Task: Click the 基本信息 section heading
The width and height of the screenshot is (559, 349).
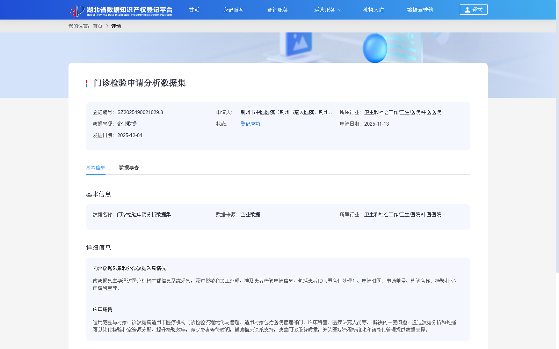Action: tap(99, 194)
